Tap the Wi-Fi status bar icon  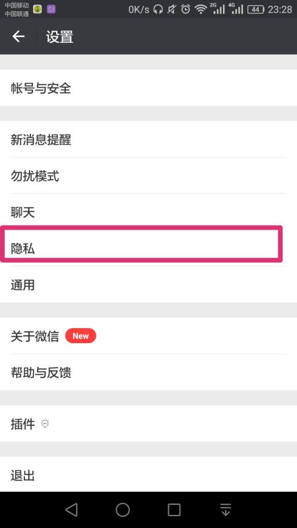201,9
